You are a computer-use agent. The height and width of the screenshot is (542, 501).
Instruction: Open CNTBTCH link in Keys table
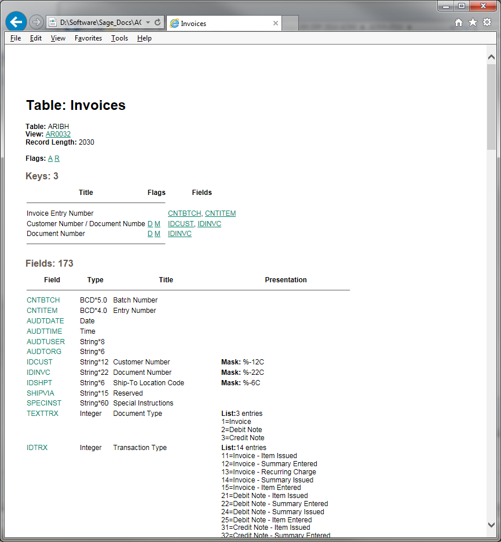(x=185, y=213)
